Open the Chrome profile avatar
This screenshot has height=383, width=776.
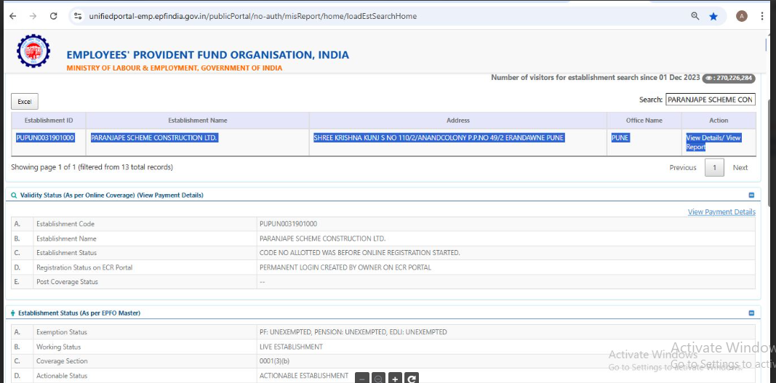(741, 16)
